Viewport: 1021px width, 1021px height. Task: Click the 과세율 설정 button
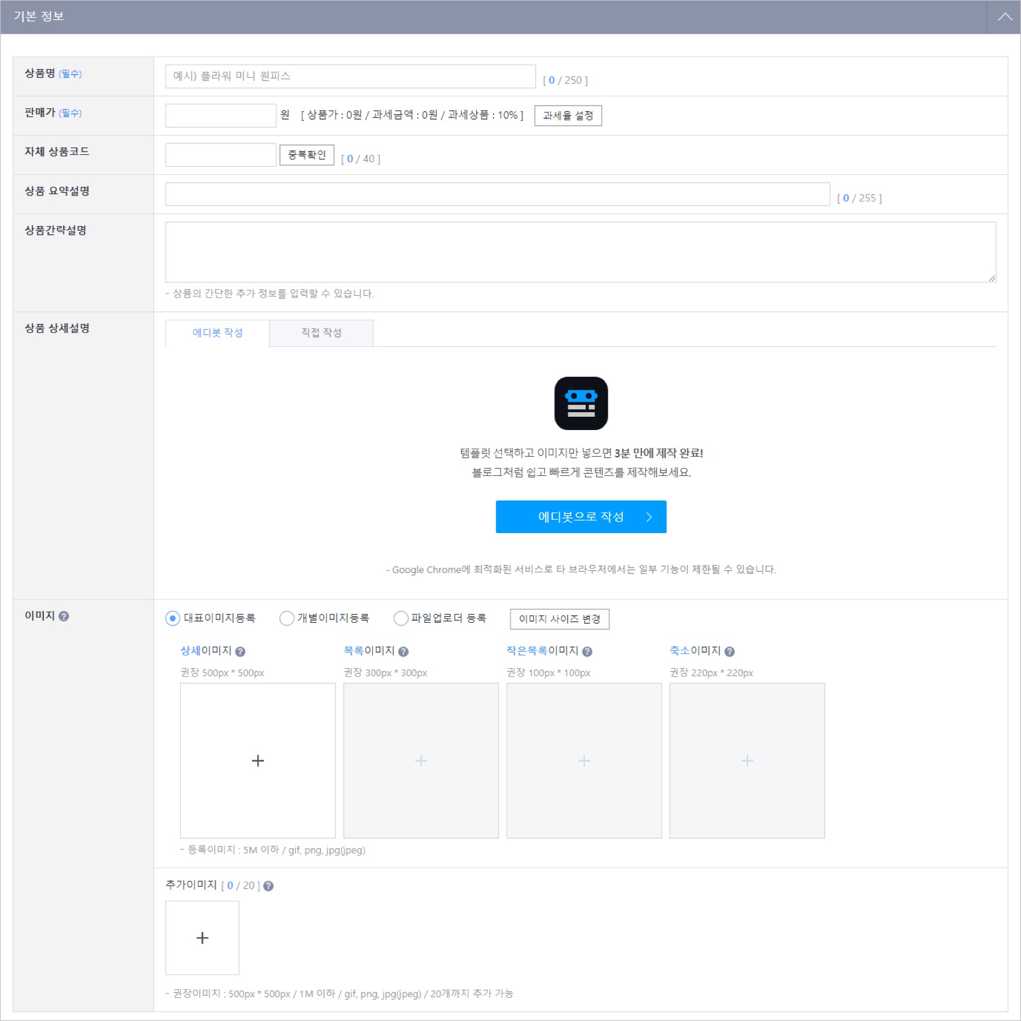568,116
